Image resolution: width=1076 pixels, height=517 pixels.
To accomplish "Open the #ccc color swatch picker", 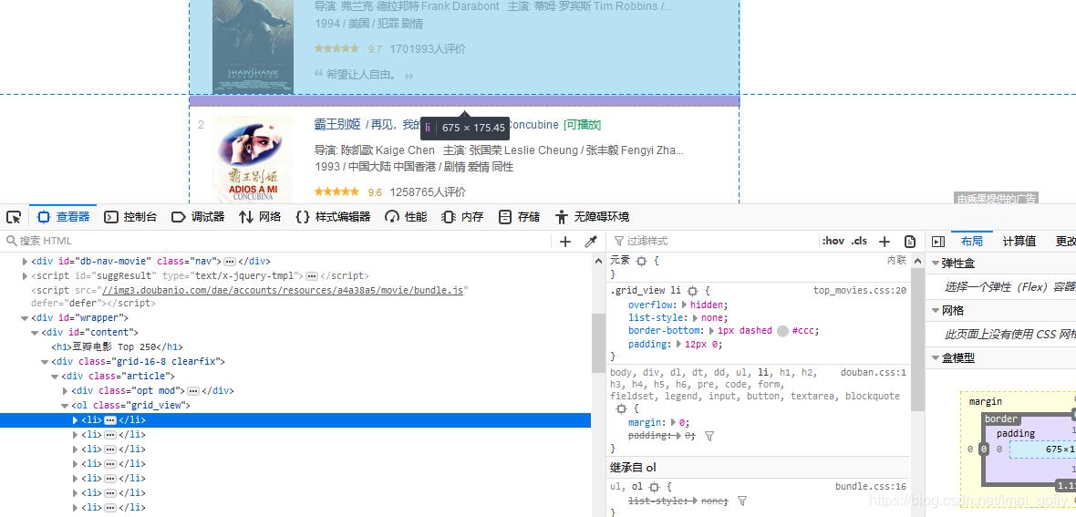I will point(783,331).
